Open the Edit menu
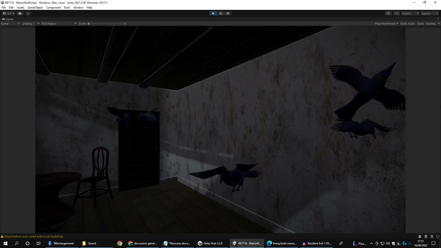 11,8
